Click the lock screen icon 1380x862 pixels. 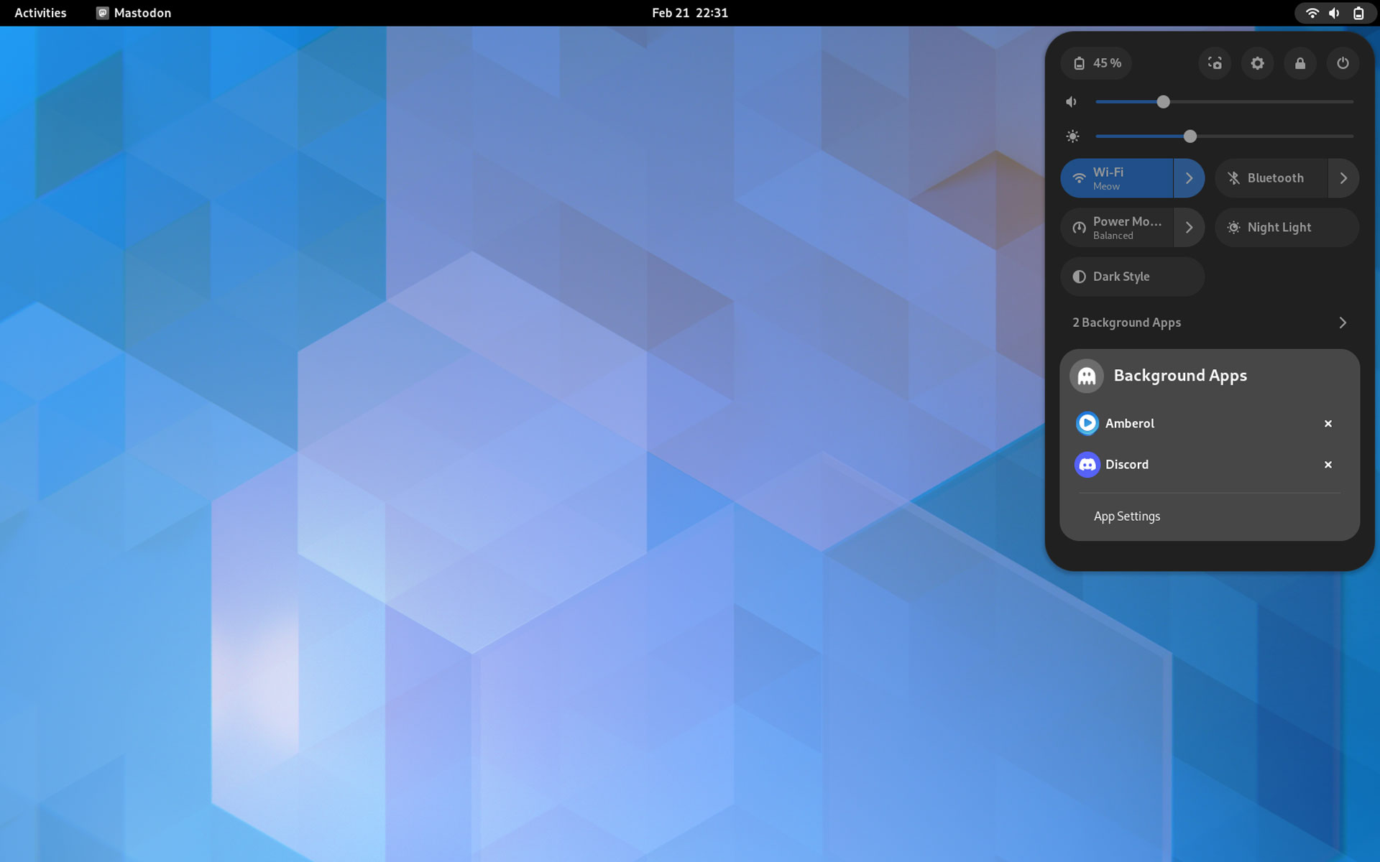(1300, 63)
